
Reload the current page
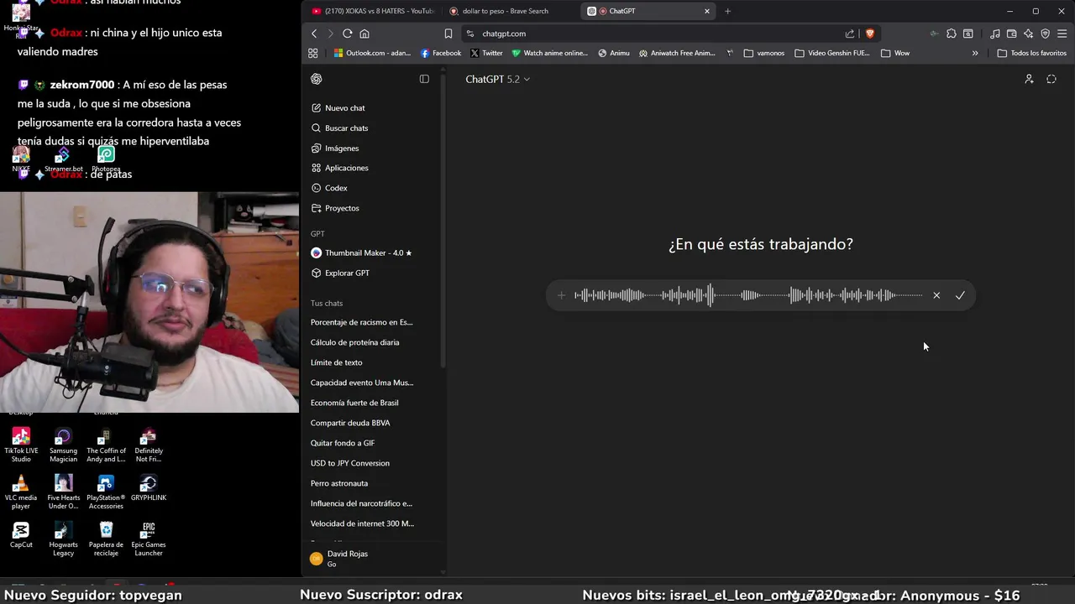click(347, 34)
